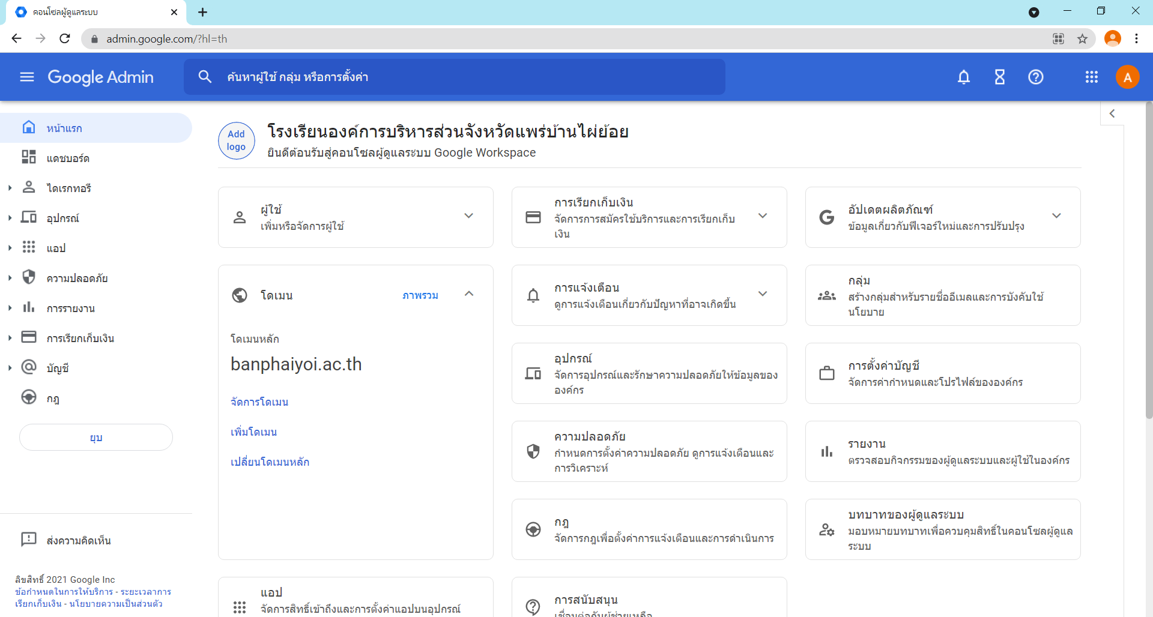Expand the การเรียกเก็บเงิน card chevron
The height and width of the screenshot is (617, 1153).
point(763,216)
